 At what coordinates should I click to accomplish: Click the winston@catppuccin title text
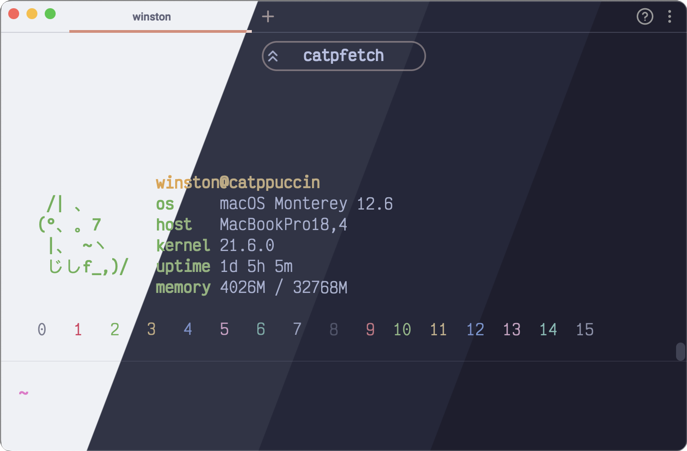[x=238, y=182]
